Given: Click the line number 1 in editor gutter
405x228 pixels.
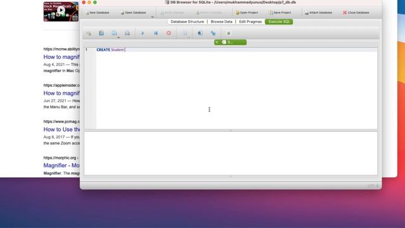Looking at the screenshot, I should [x=87, y=49].
